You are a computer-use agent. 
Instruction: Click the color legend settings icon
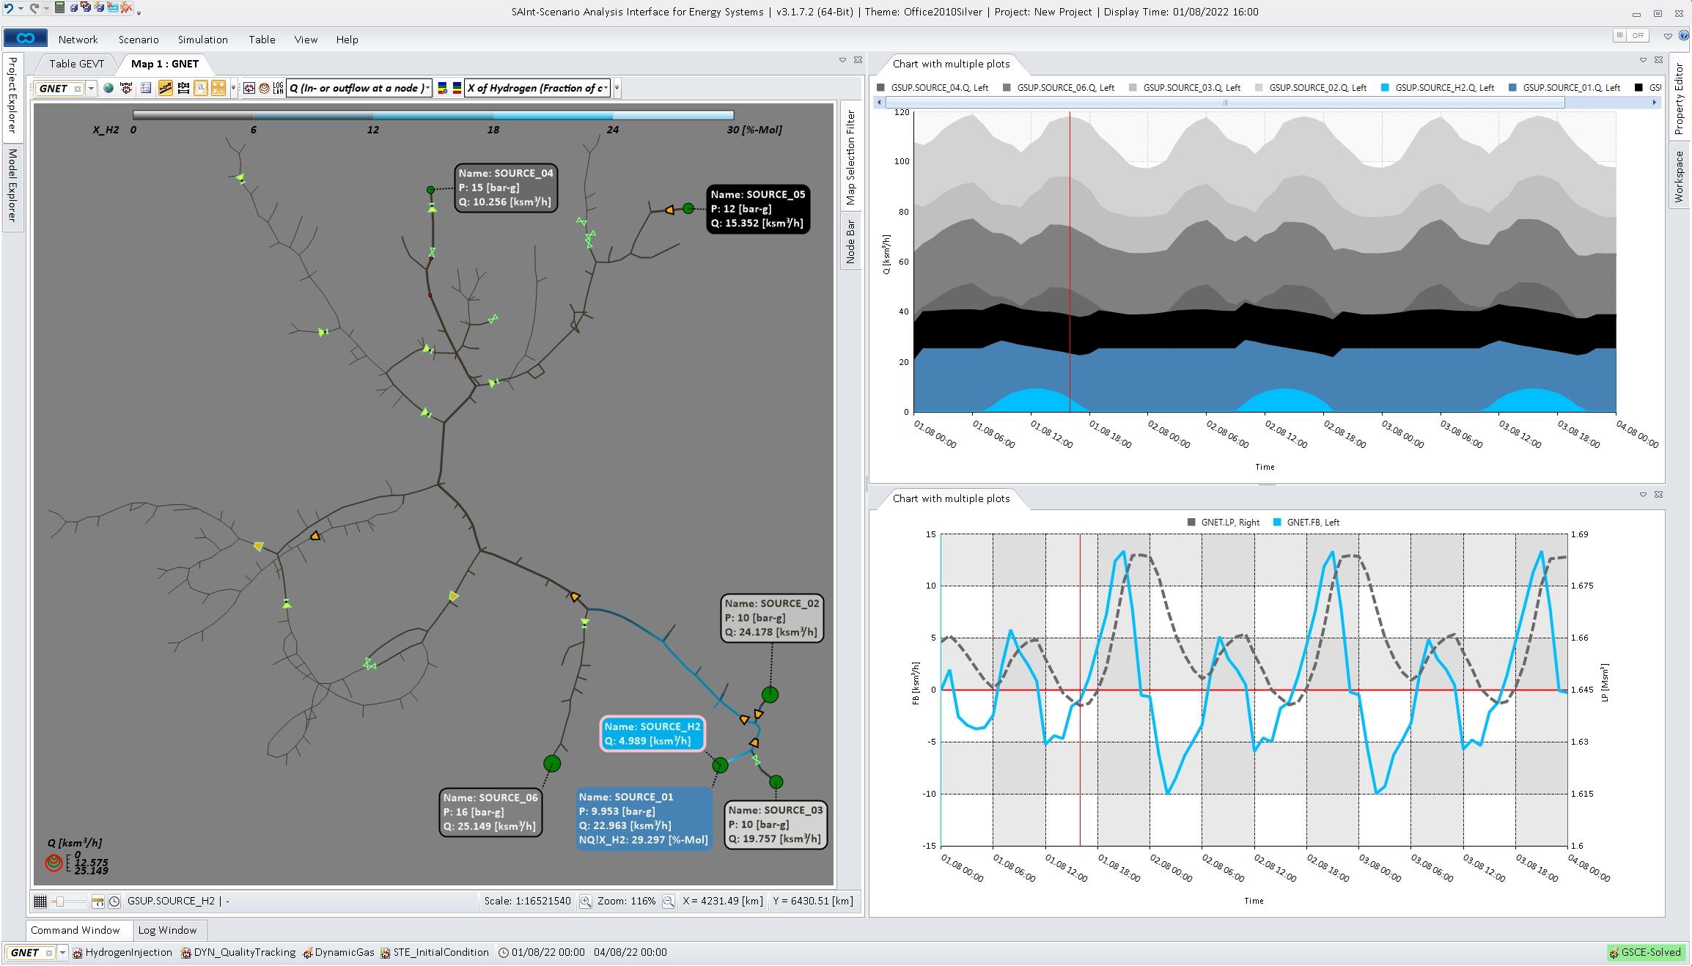pos(442,88)
